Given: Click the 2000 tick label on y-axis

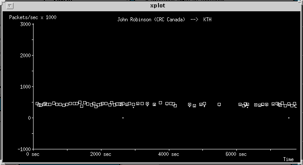Looking at the screenshot, I should 26,55.
